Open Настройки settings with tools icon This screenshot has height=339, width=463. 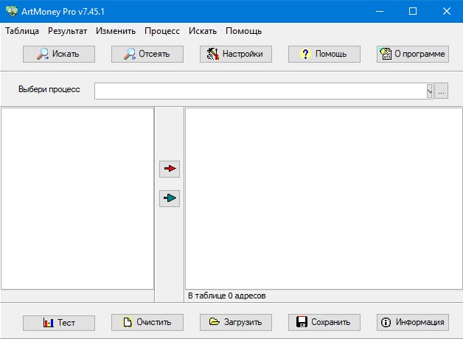pyautogui.click(x=236, y=54)
